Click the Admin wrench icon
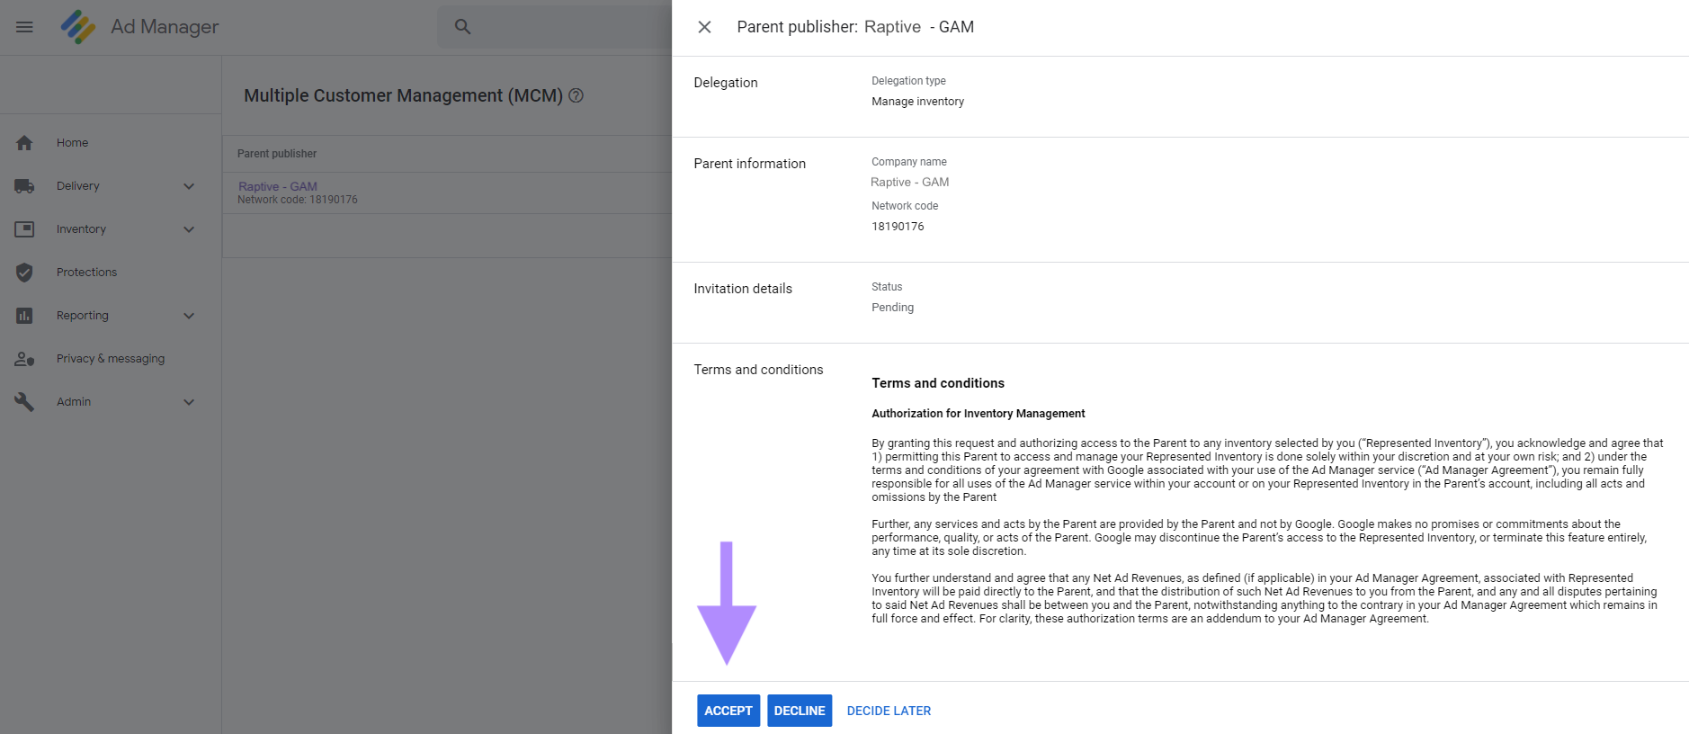Screen dimensions: 1689x734 pos(24,402)
